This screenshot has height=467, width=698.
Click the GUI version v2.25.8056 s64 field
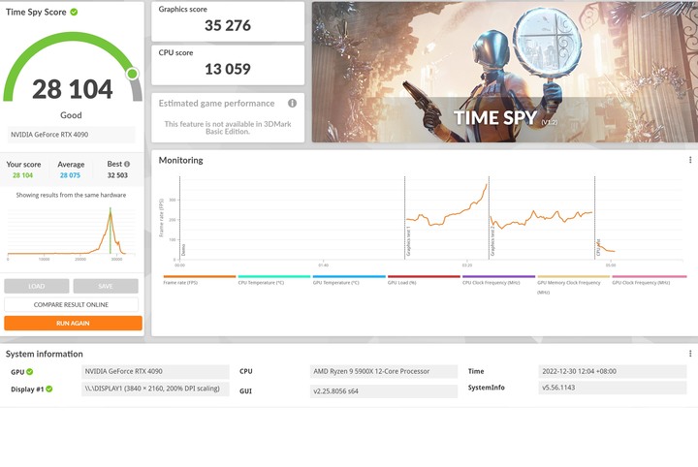tap(384, 391)
